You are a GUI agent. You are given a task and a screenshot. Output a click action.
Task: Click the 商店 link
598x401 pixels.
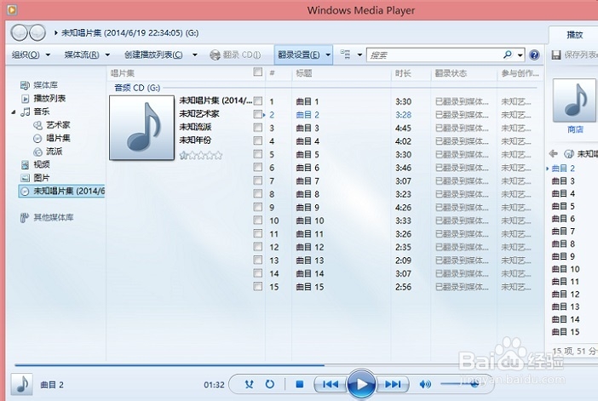click(575, 129)
